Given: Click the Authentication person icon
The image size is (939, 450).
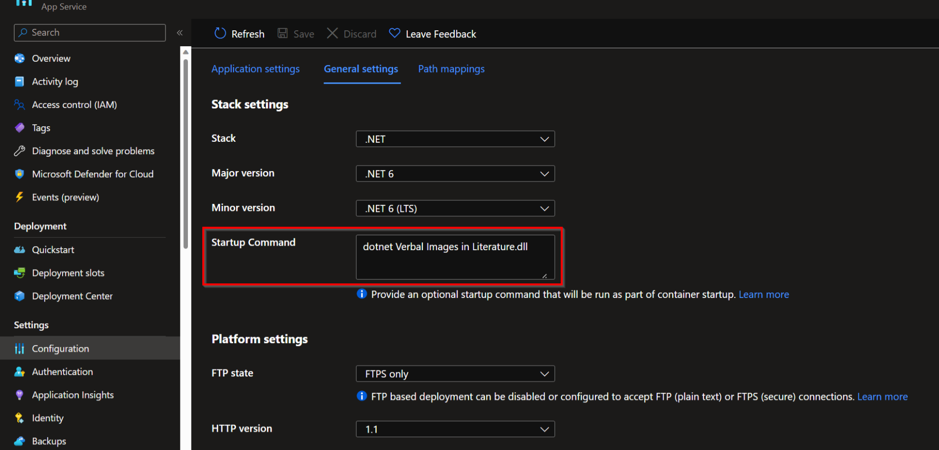Looking at the screenshot, I should coord(19,371).
